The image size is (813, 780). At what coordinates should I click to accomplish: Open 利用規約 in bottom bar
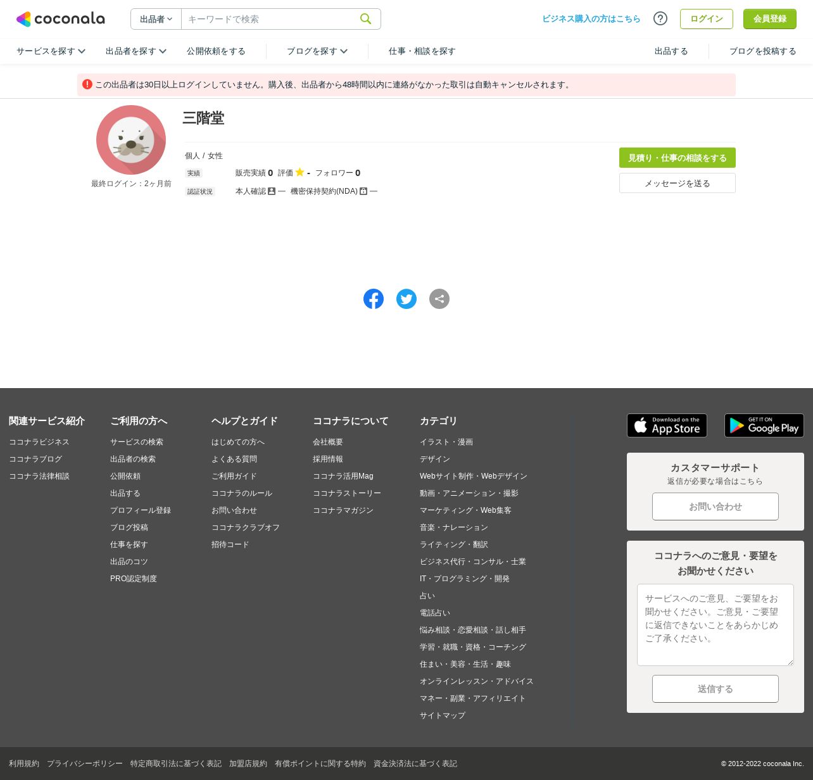click(x=24, y=764)
